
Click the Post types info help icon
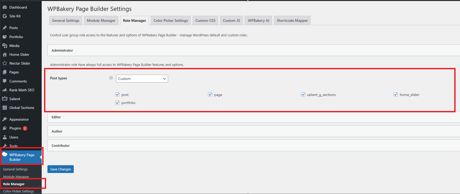(111, 78)
